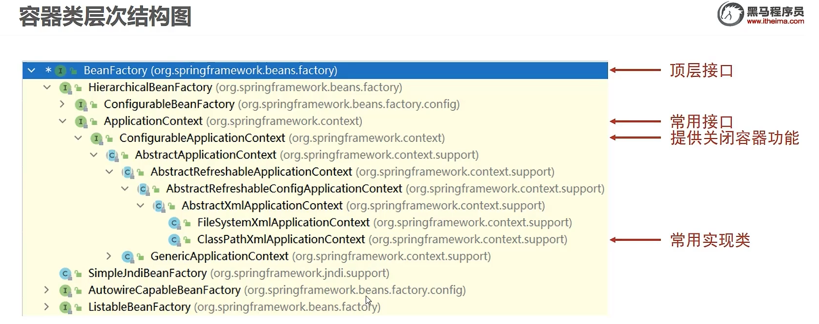Collapse the BeanFactory root node
819x324 pixels.
coord(31,70)
